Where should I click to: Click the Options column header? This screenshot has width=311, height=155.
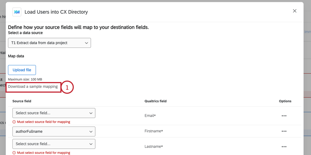(x=285, y=101)
